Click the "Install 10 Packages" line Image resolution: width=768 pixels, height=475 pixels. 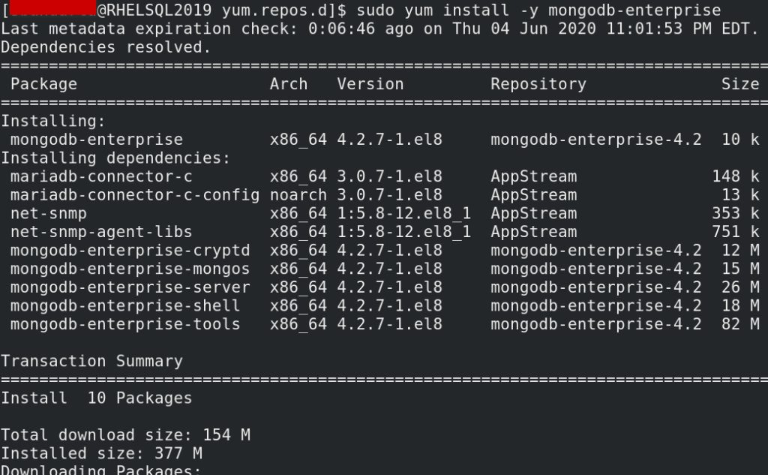[96, 398]
